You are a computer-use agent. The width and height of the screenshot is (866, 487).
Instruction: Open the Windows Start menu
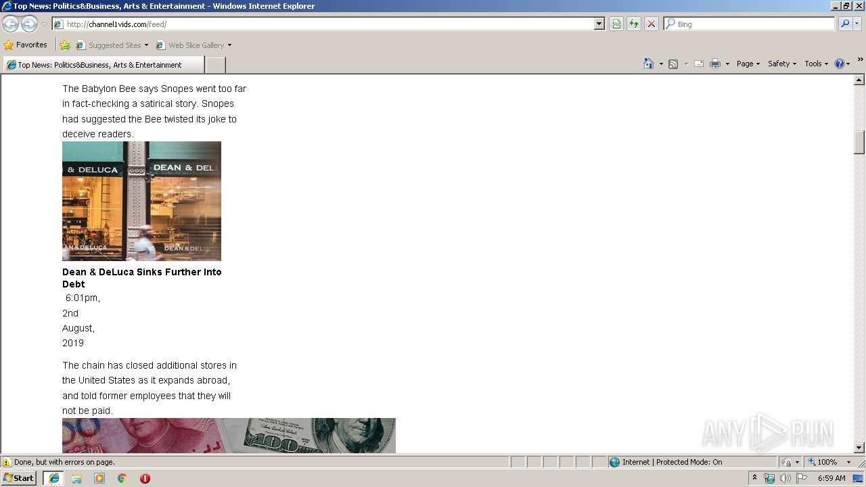point(18,478)
